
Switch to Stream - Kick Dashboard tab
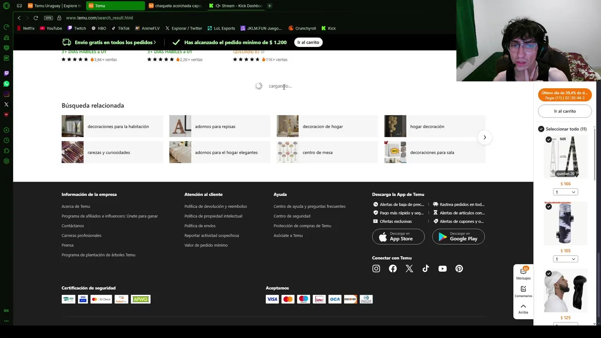point(236,6)
